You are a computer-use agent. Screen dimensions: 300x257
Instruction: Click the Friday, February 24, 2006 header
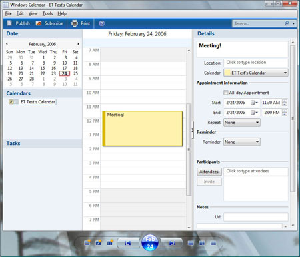(137, 34)
